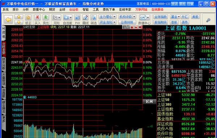Open the 工具 menu

click(95, 9)
